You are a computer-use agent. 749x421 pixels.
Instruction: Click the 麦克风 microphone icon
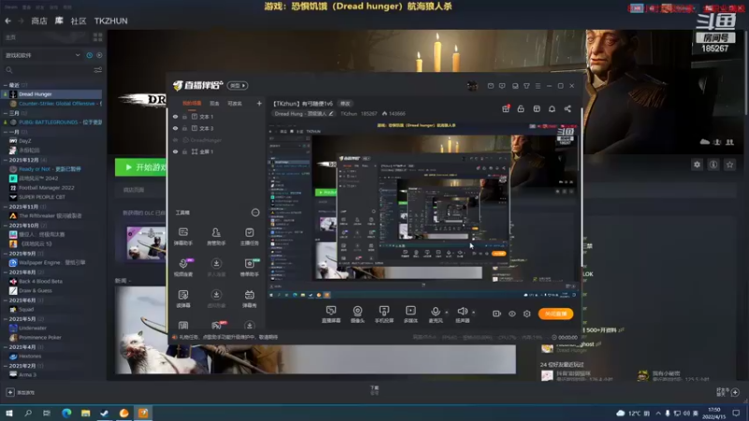435,312
